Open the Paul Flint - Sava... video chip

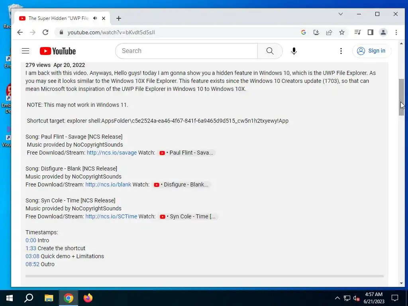[186, 153]
